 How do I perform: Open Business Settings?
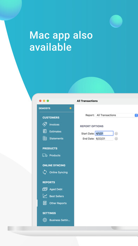pos(60,220)
